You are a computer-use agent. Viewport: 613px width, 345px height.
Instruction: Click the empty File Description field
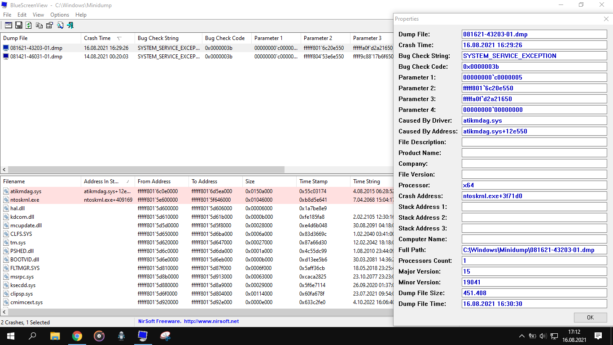[534, 142]
